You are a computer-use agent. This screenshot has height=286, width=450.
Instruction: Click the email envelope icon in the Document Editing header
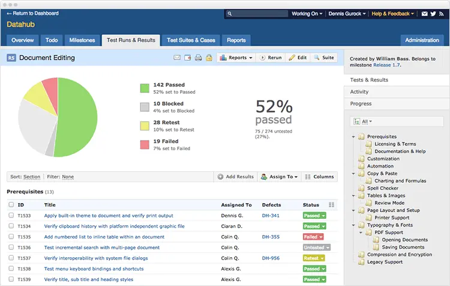coord(177,58)
